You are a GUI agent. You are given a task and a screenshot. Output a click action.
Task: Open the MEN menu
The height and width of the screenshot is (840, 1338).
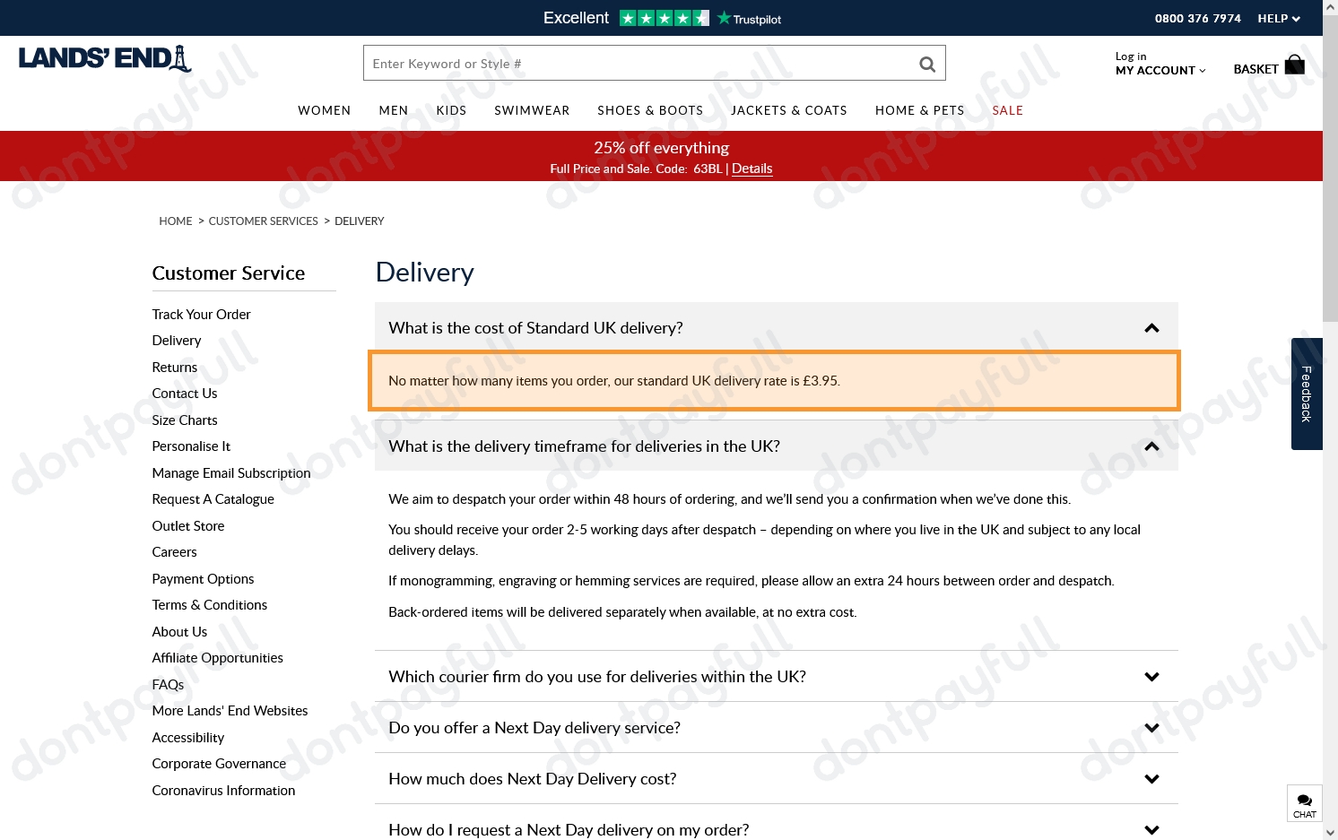click(394, 110)
